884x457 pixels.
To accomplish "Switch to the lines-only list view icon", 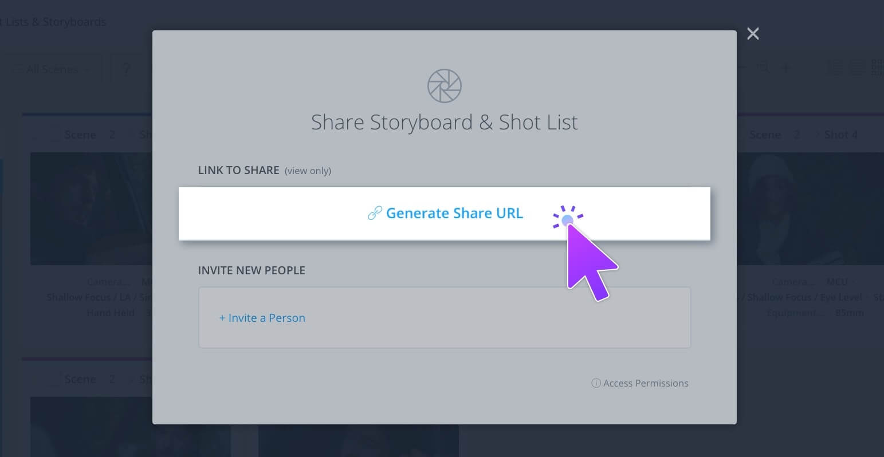I will point(857,68).
